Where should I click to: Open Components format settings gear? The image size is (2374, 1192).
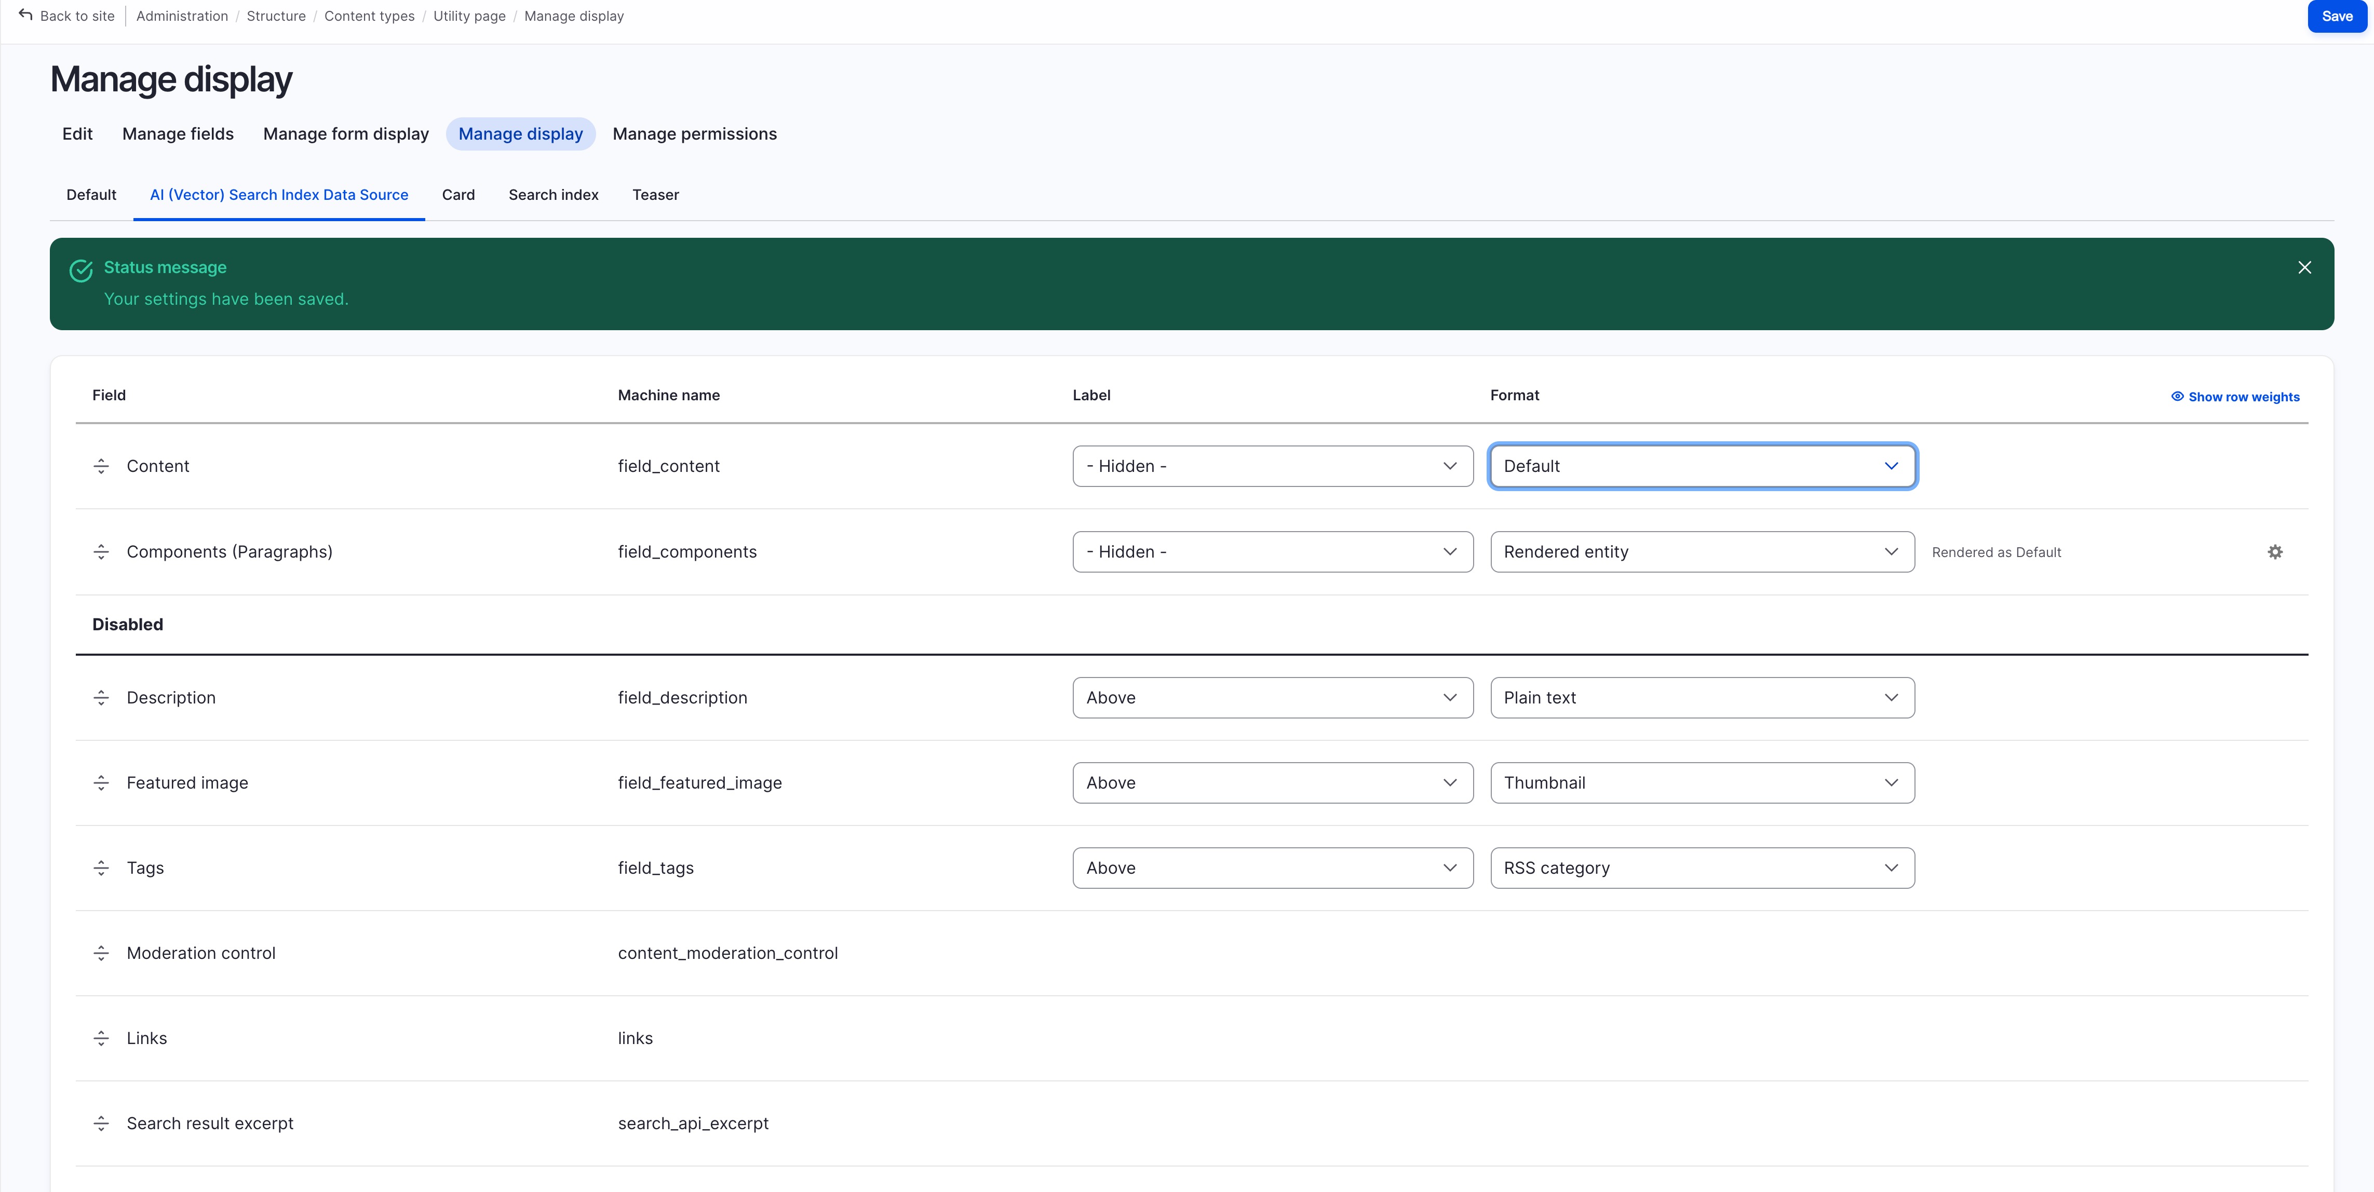tap(2274, 552)
